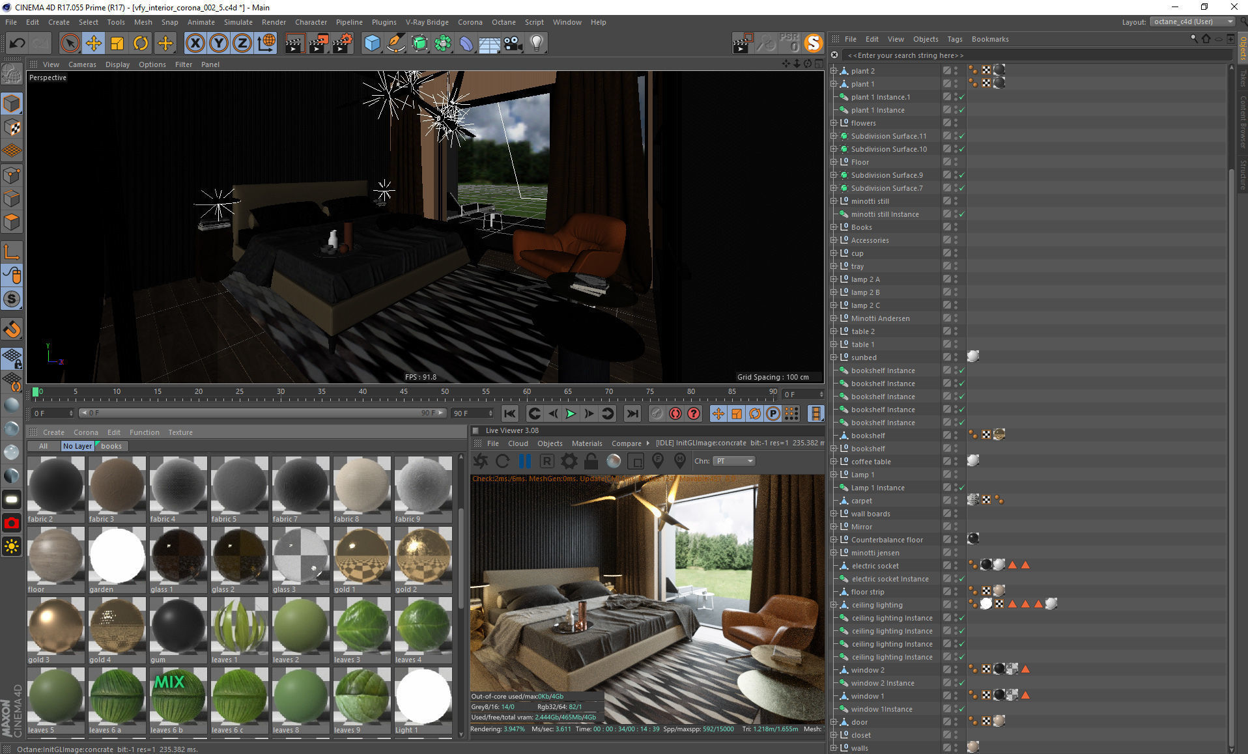
Task: Select the Live Selection tool
Action: (x=70, y=44)
